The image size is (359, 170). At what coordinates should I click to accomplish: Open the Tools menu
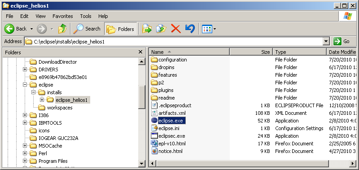coord(86,16)
